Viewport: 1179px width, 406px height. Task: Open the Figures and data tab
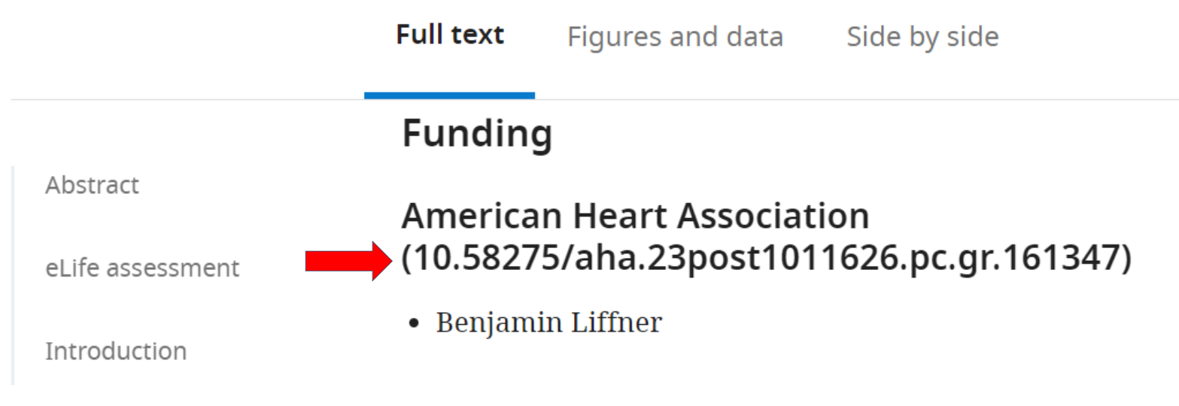[675, 37]
